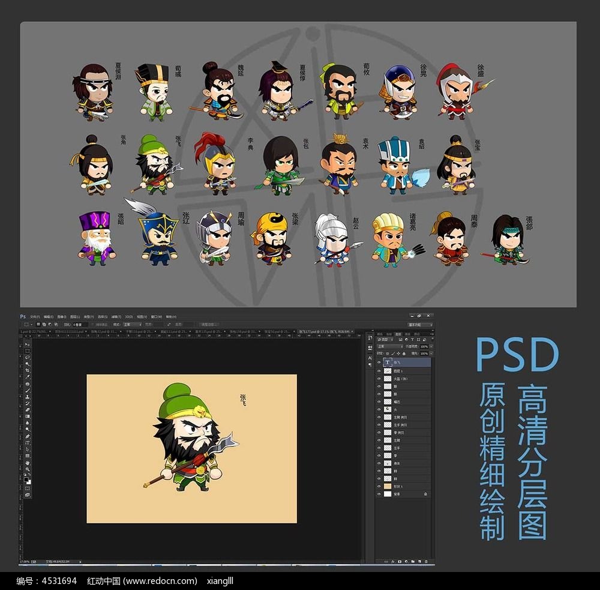Click the new selection mode button

tap(38, 325)
